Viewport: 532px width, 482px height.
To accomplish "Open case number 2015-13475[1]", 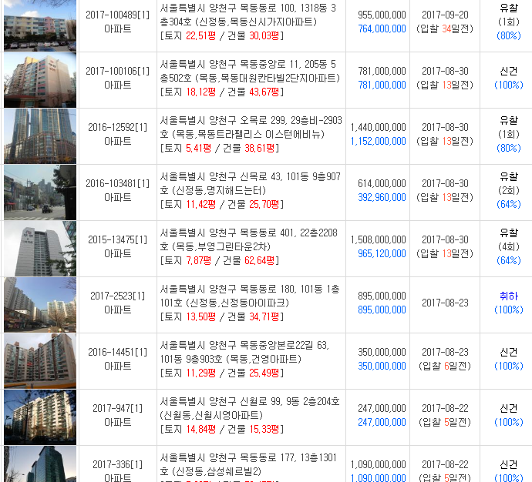I will [x=117, y=239].
